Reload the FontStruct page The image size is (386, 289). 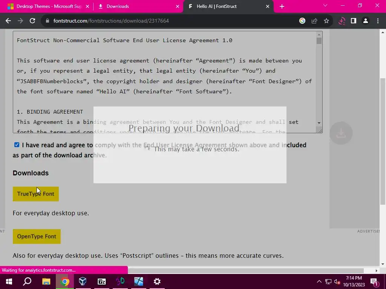tap(32, 21)
